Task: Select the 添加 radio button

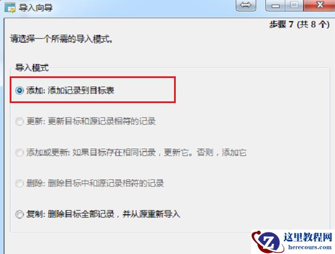Action: (x=19, y=91)
